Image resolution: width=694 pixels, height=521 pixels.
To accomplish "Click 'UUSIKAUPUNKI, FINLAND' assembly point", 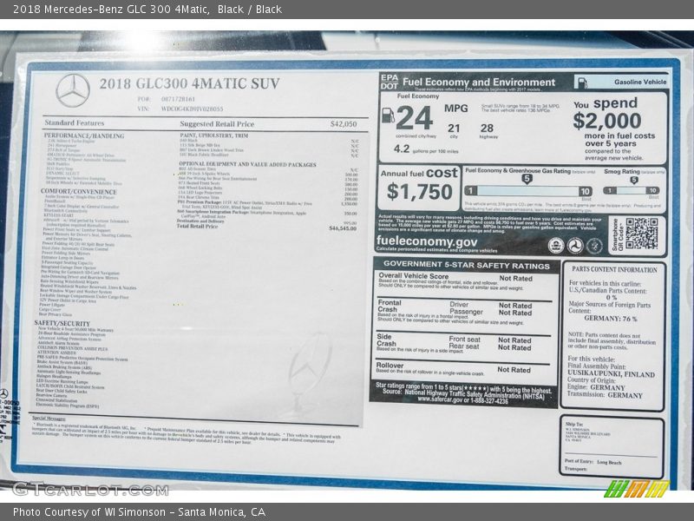I will [612, 374].
